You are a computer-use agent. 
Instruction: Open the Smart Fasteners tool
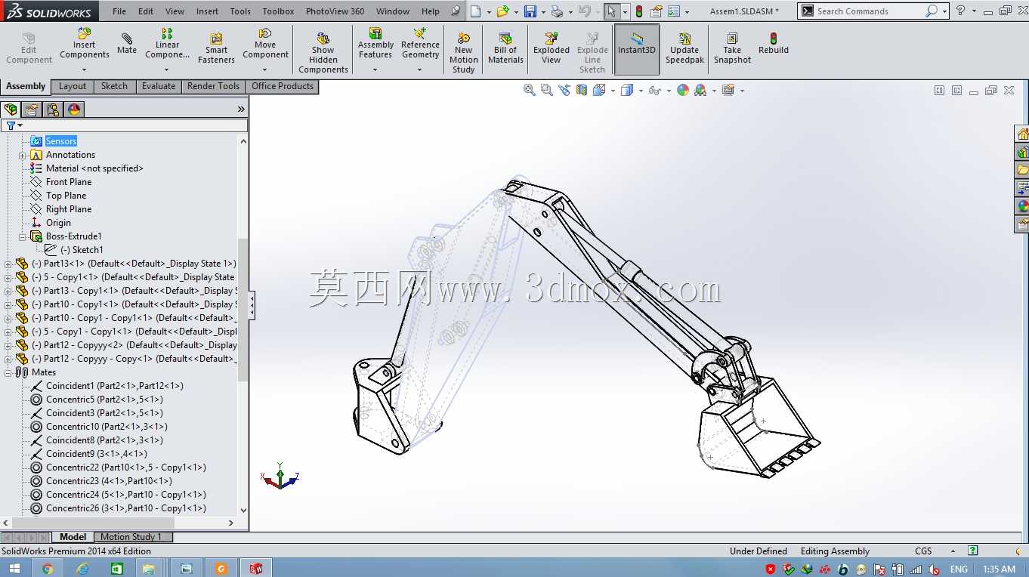click(x=216, y=48)
